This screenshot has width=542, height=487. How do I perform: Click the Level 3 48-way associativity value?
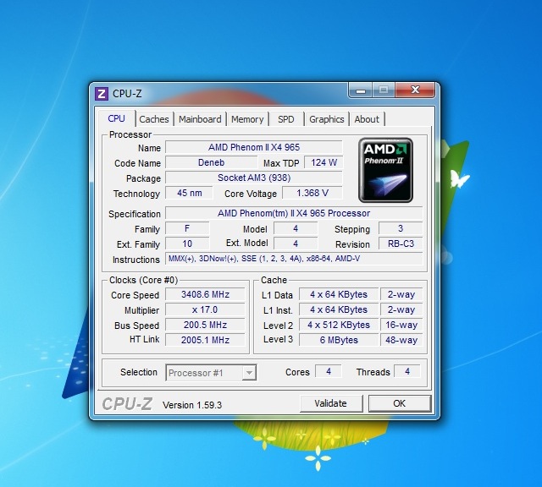(401, 340)
